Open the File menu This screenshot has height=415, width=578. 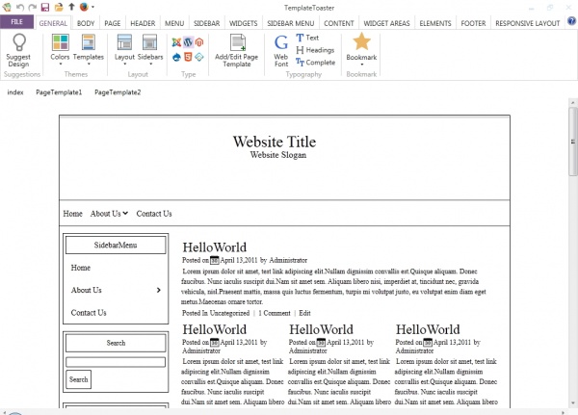(17, 22)
